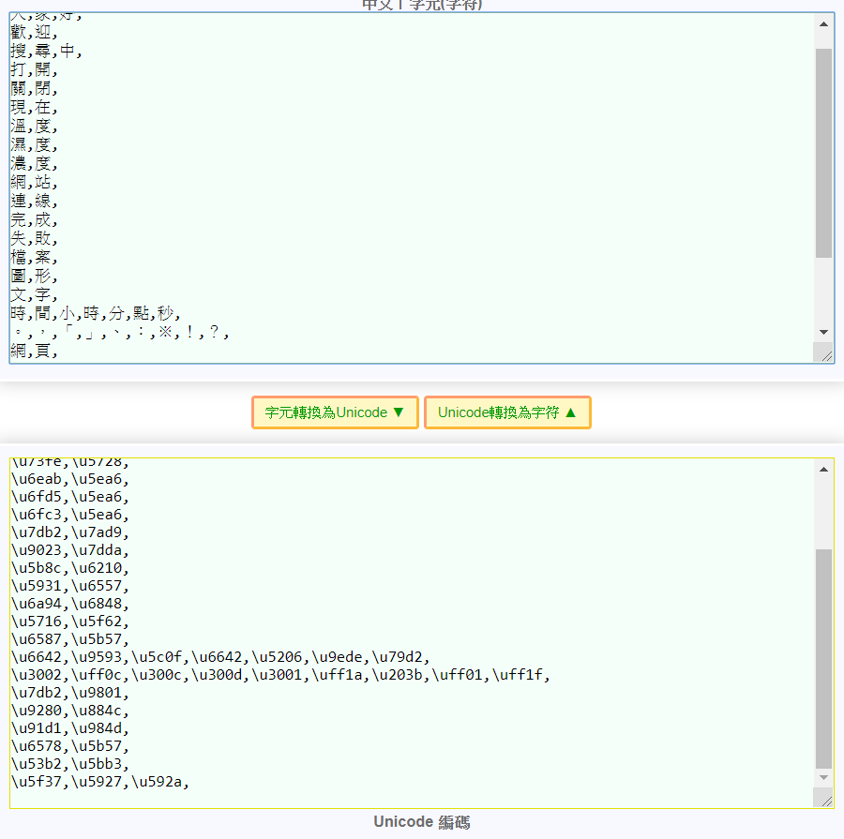Image resolution: width=844 pixels, height=839 pixels.
Task: Click the line 時,間,小,時,分,點,秒,
Action: (96, 313)
